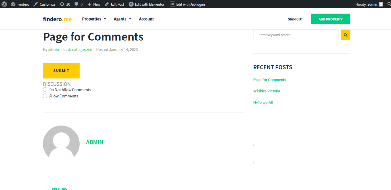Open the Account menu item
391x190 pixels.
coord(146,19)
